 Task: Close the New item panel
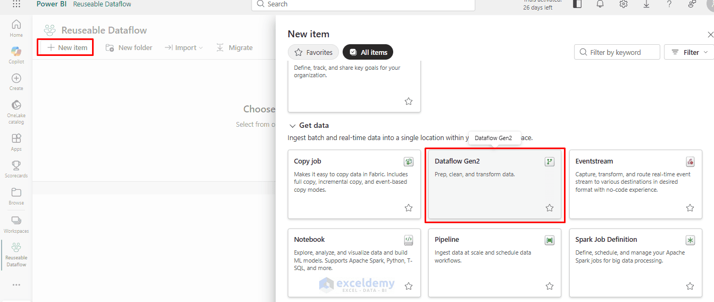(710, 35)
